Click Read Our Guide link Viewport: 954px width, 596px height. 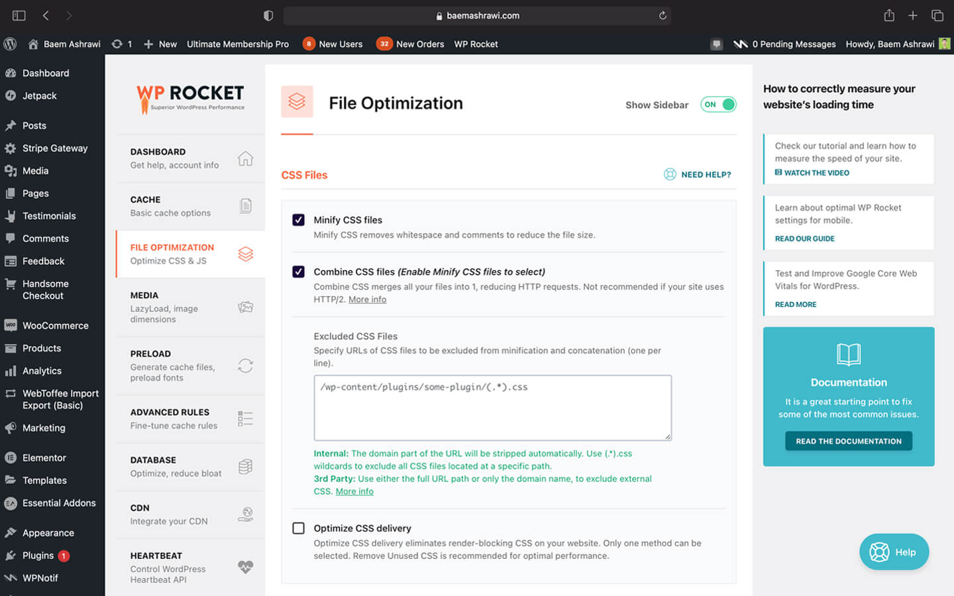[805, 238]
